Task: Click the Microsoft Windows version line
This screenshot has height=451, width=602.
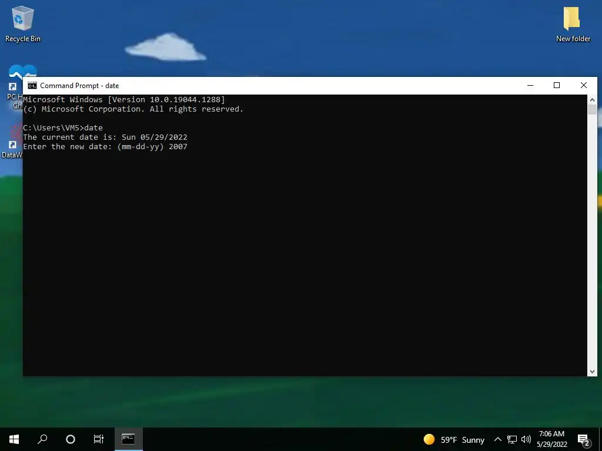Action: pyautogui.click(x=124, y=100)
